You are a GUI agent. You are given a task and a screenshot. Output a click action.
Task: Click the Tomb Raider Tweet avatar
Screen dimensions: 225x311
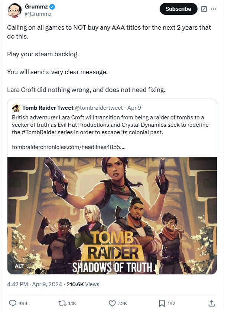click(x=16, y=108)
